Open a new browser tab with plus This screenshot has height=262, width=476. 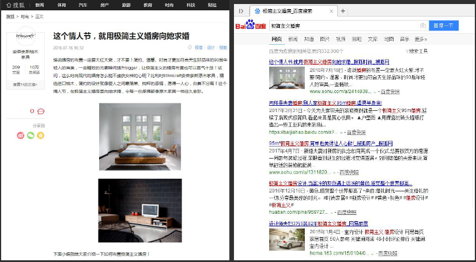(343, 11)
